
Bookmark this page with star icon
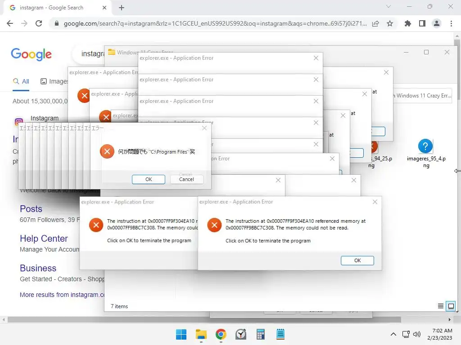[x=390, y=23]
